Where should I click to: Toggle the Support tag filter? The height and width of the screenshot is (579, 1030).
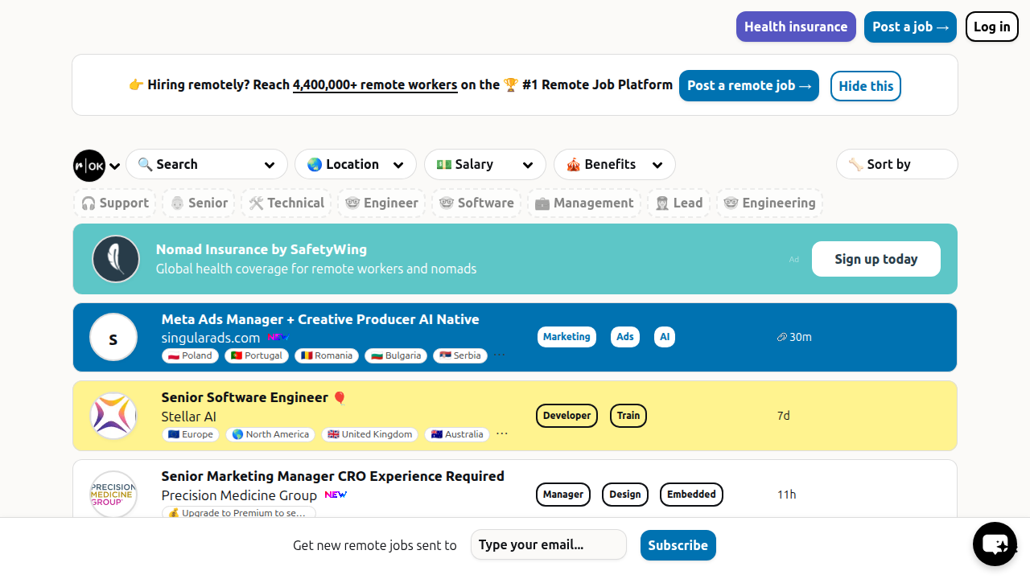pyautogui.click(x=115, y=203)
